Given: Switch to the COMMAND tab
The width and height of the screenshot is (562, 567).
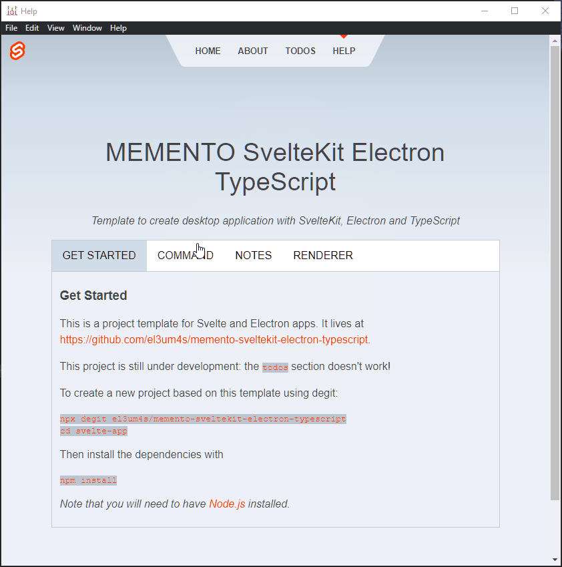Looking at the screenshot, I should click(185, 255).
